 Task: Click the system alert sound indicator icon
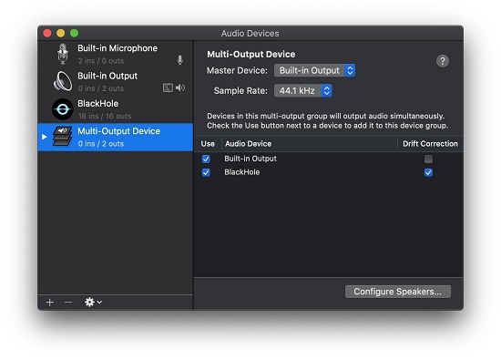pos(169,87)
